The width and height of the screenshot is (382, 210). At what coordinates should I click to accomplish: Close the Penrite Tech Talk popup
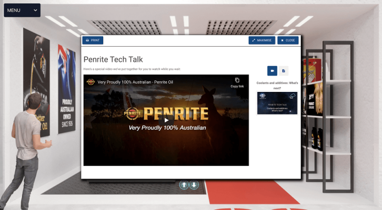point(288,40)
